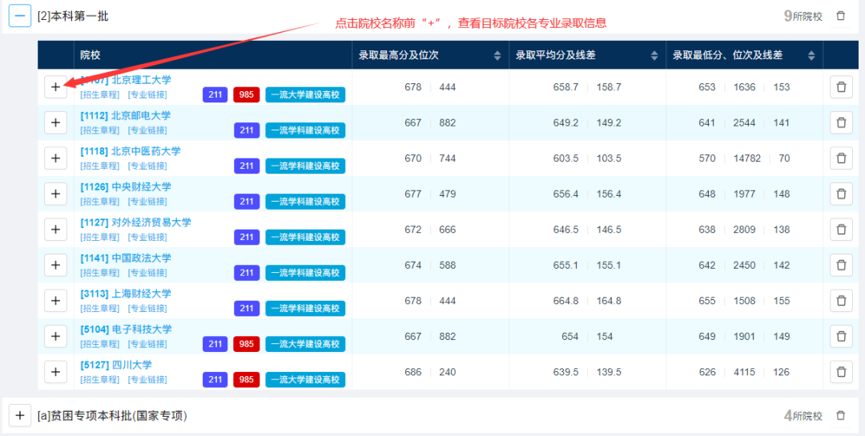Remove 四川大学 row via trash icon

pos(841,371)
